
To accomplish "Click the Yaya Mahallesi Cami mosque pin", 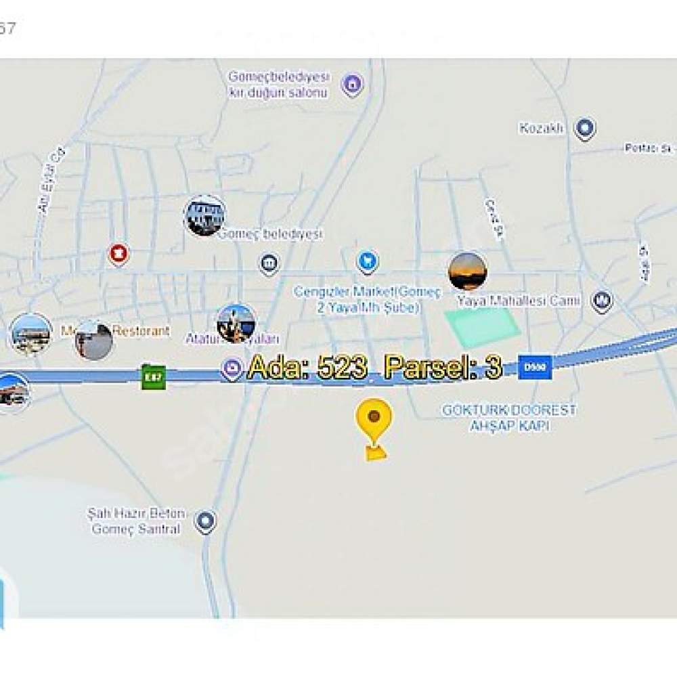I will tap(603, 301).
